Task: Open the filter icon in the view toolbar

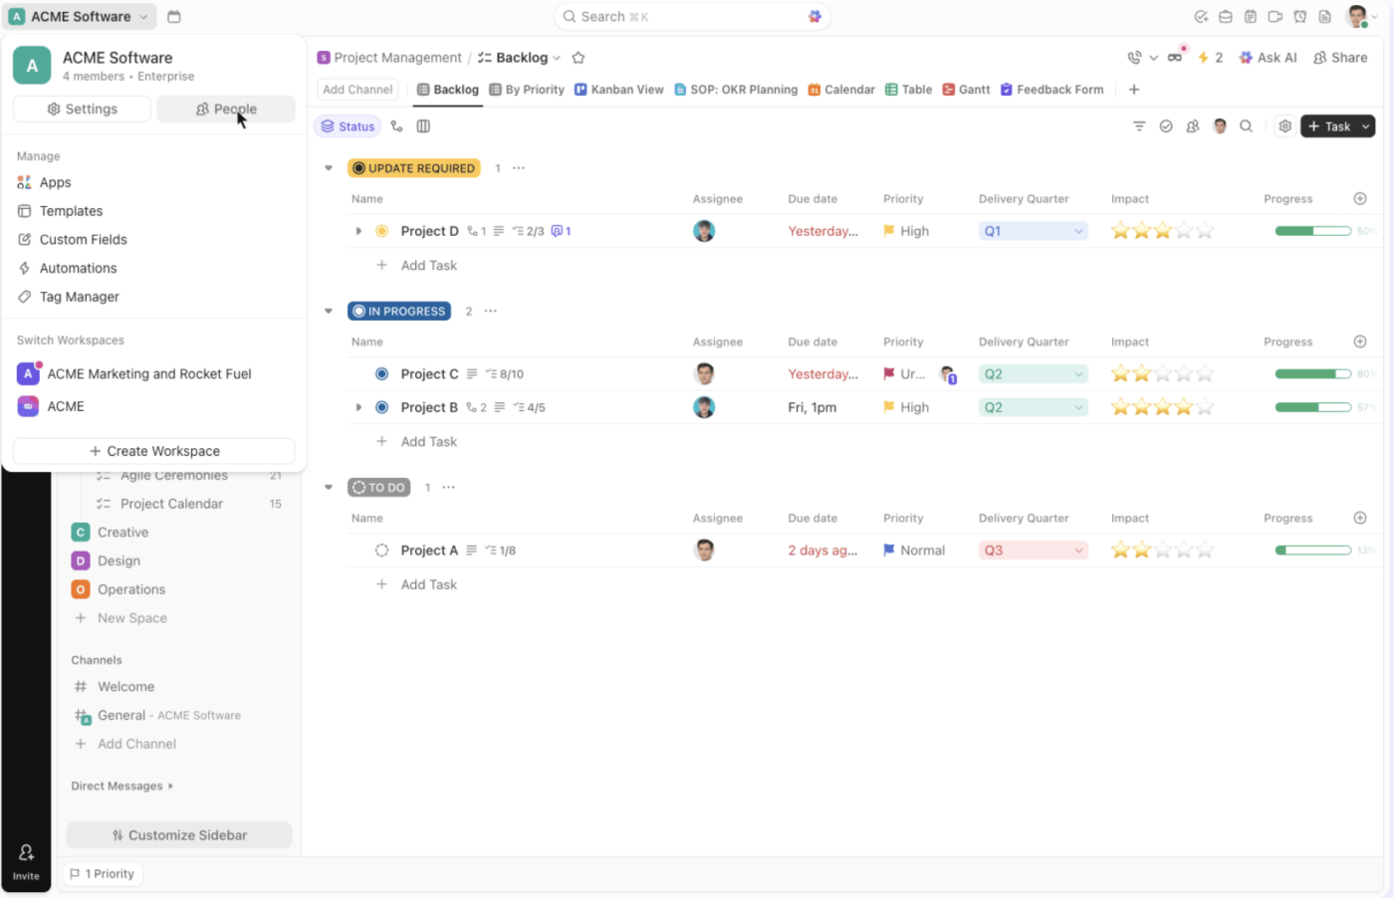Action: [x=1139, y=126]
